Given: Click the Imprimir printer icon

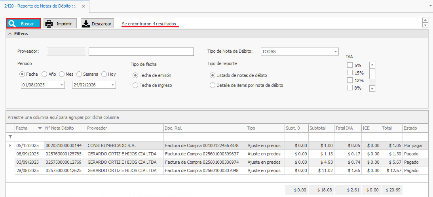Looking at the screenshot, I should 49,24.
